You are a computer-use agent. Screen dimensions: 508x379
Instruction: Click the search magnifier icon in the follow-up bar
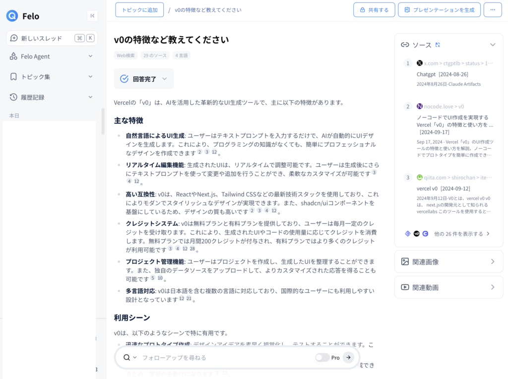[127, 357]
